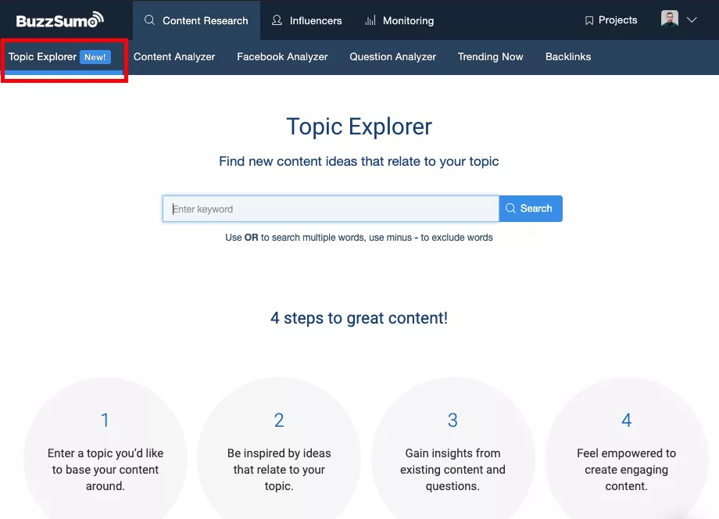This screenshot has height=519, width=719.
Task: Open the Question Analyzer tool
Action: (x=392, y=56)
